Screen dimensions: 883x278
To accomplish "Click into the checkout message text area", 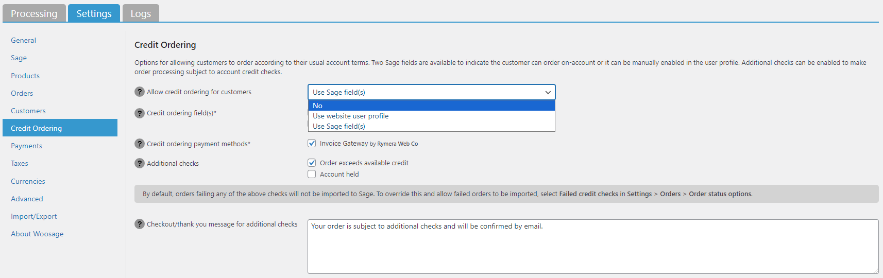I will point(593,247).
